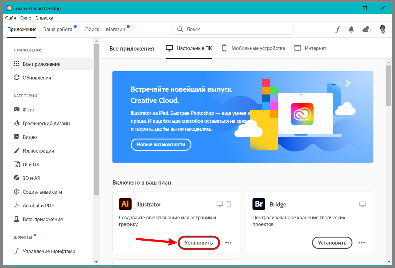This screenshot has width=395, height=268.
Task: Open the Файл menu
Action: [11, 18]
